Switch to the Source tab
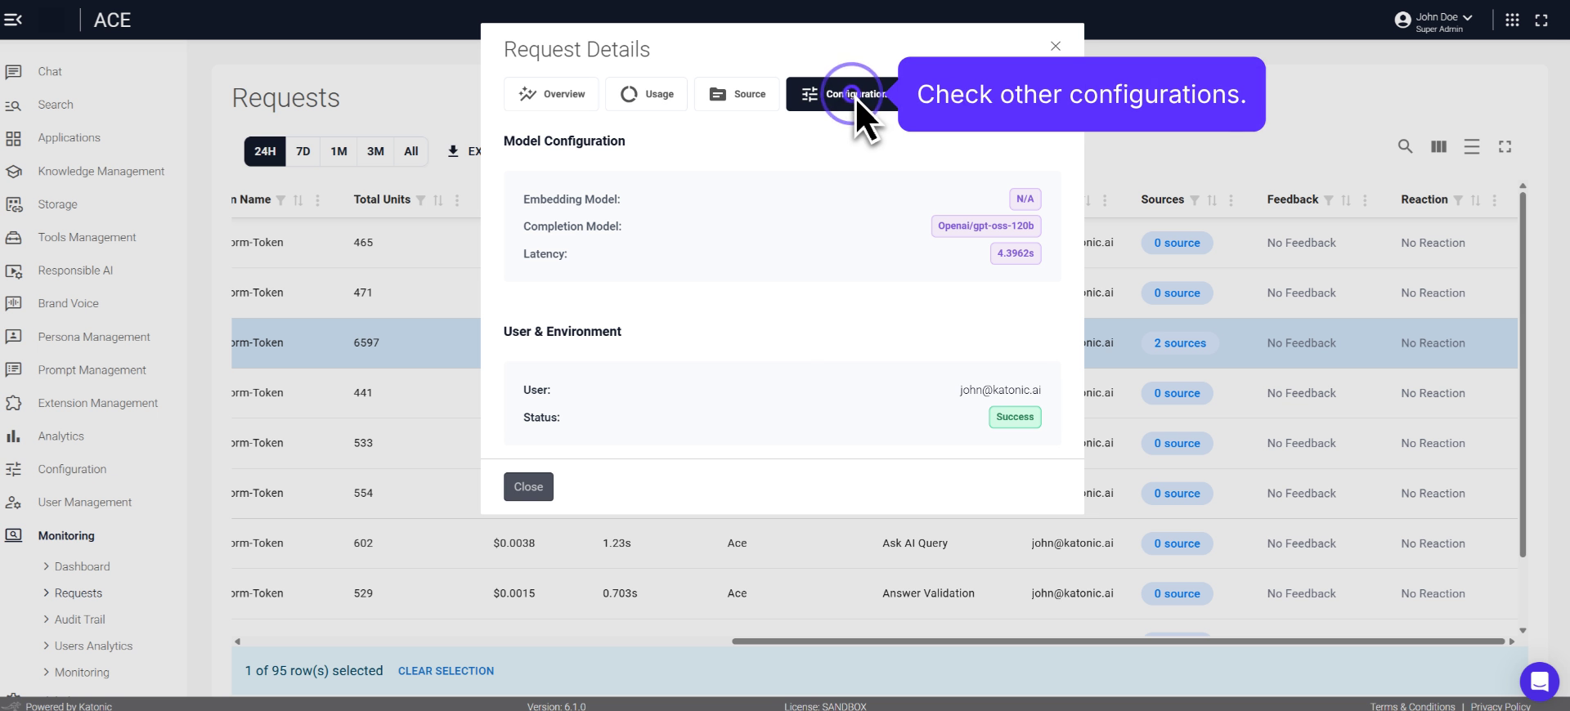 click(737, 94)
